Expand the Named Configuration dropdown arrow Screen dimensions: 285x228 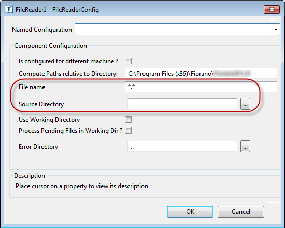pos(276,29)
